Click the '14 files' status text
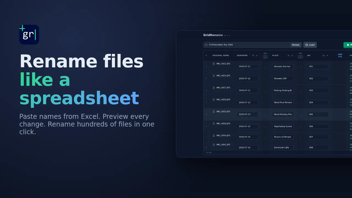The width and height of the screenshot is (352, 198). (x=209, y=153)
